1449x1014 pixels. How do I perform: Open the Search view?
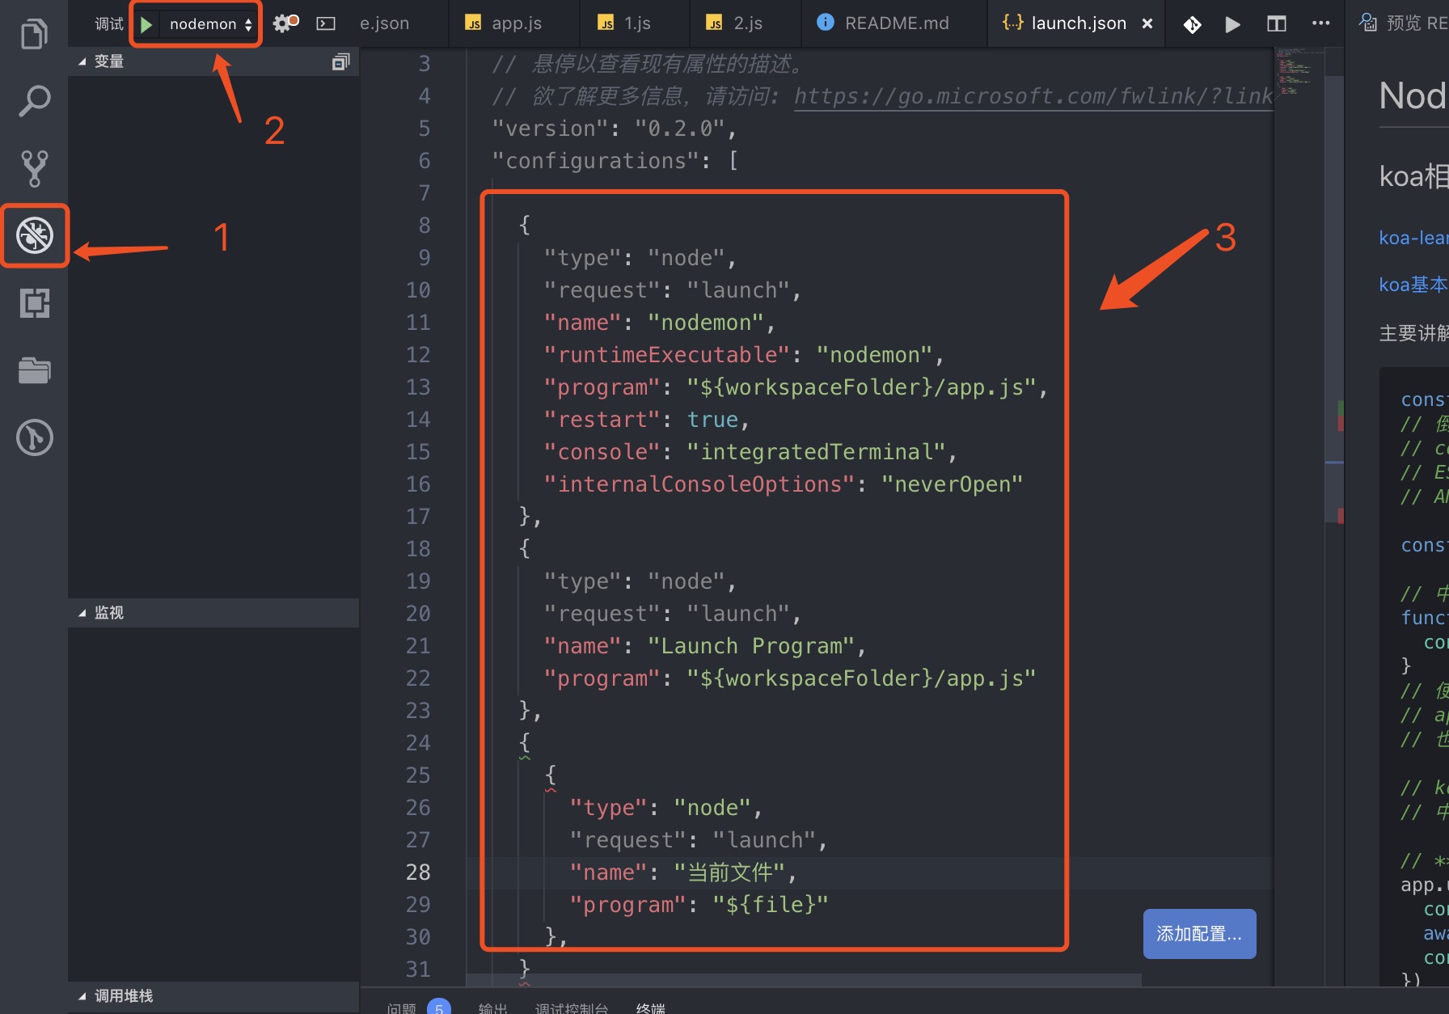[x=34, y=100]
